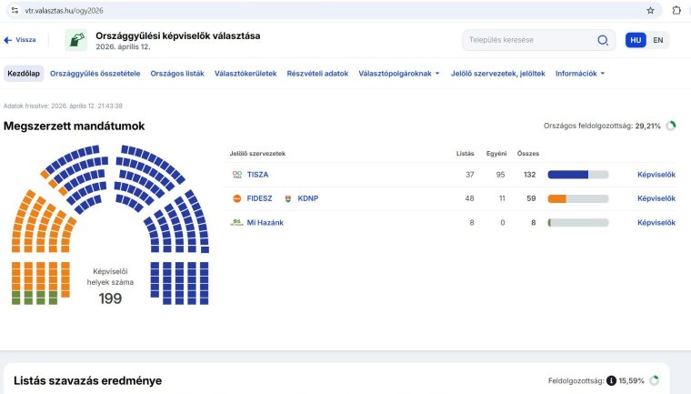Click the search magnifier icon
Viewport: 691px width, 394px height.
603,40
